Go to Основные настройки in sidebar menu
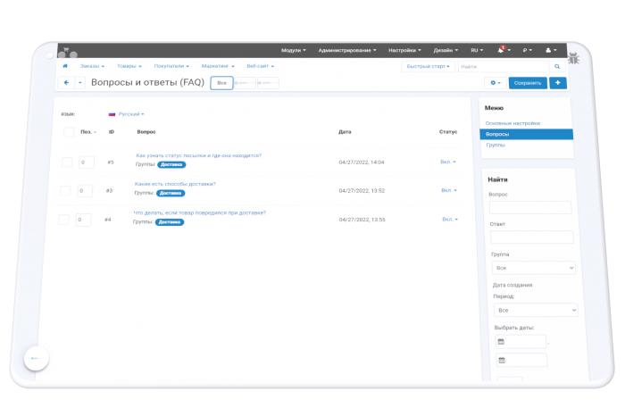 pyautogui.click(x=512, y=123)
